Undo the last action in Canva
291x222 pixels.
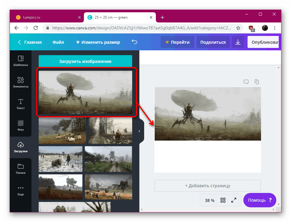coord(135,42)
